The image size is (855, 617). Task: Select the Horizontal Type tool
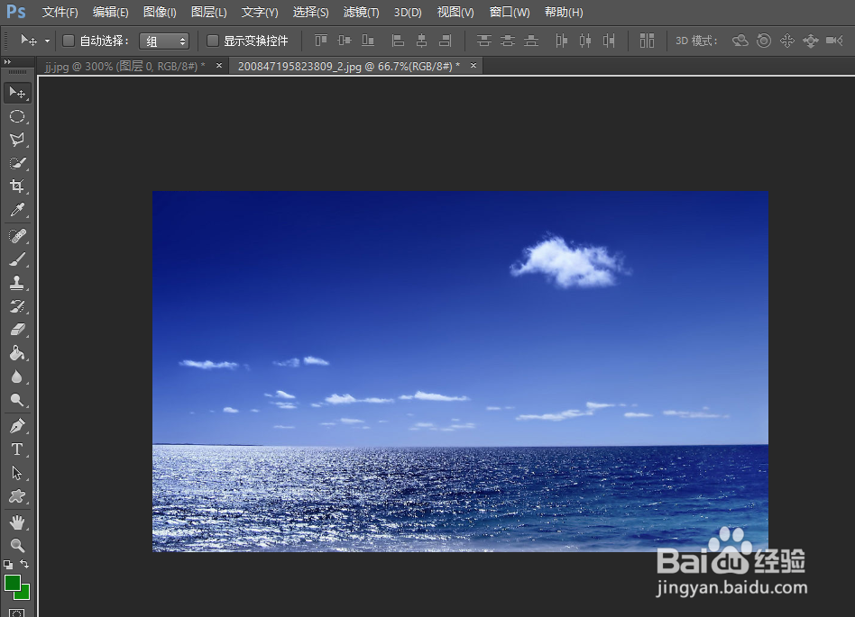(x=17, y=449)
